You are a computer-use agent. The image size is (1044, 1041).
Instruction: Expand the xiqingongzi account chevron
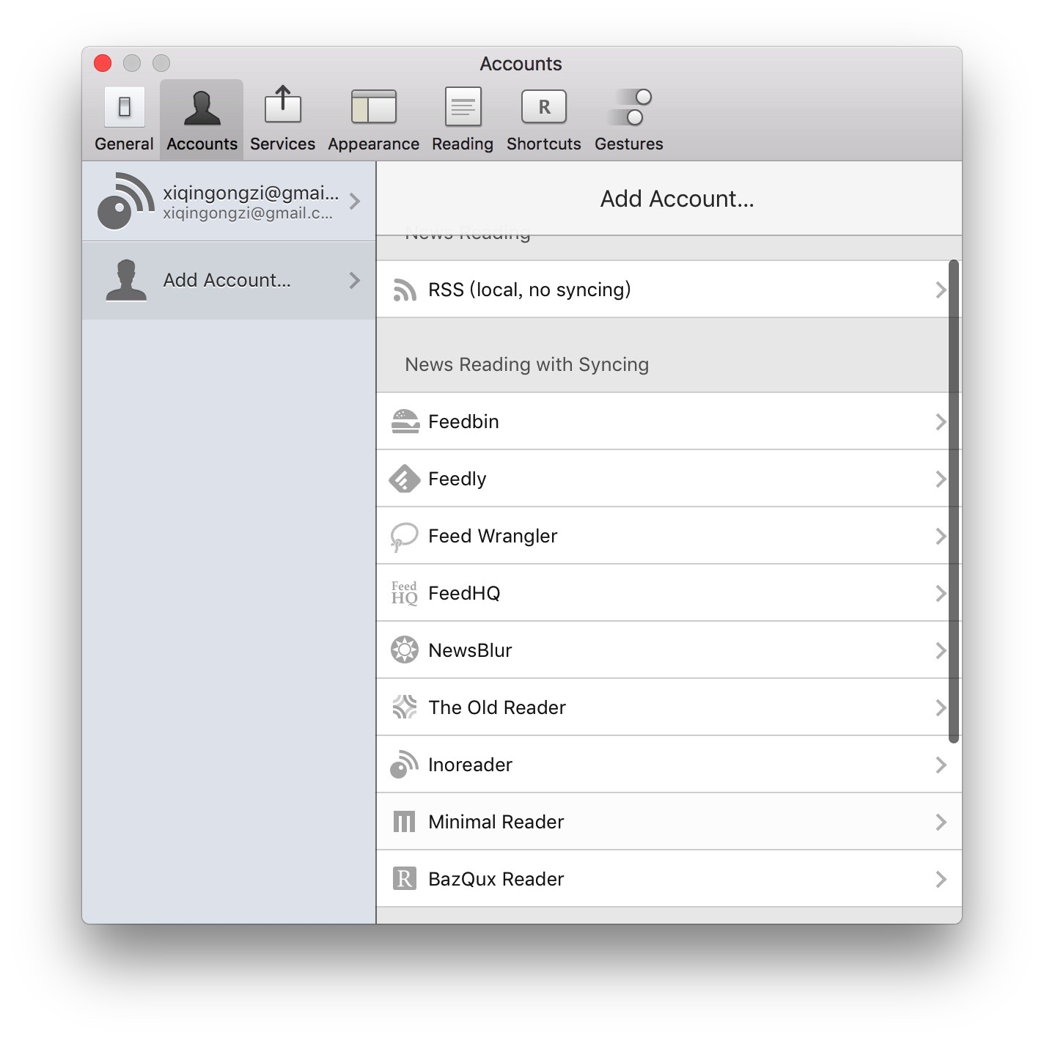[x=355, y=201]
